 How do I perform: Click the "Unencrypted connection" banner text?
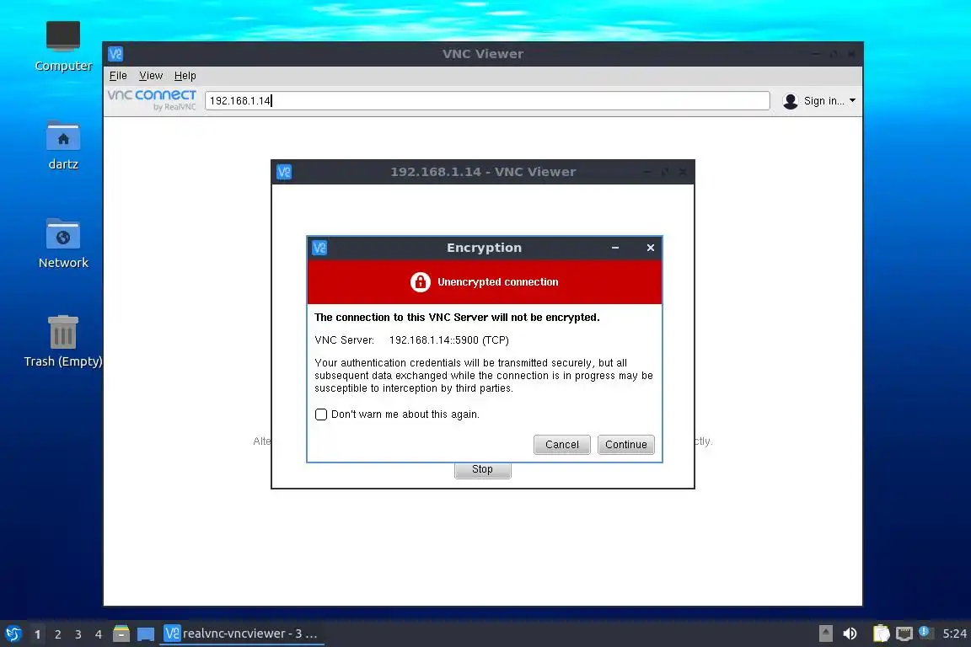coord(498,281)
